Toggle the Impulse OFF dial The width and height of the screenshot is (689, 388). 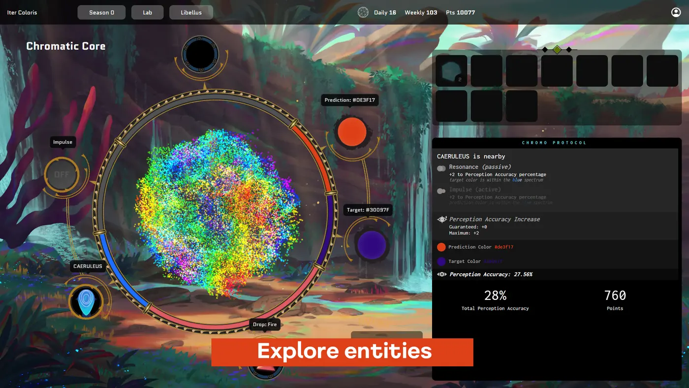pos(62,174)
